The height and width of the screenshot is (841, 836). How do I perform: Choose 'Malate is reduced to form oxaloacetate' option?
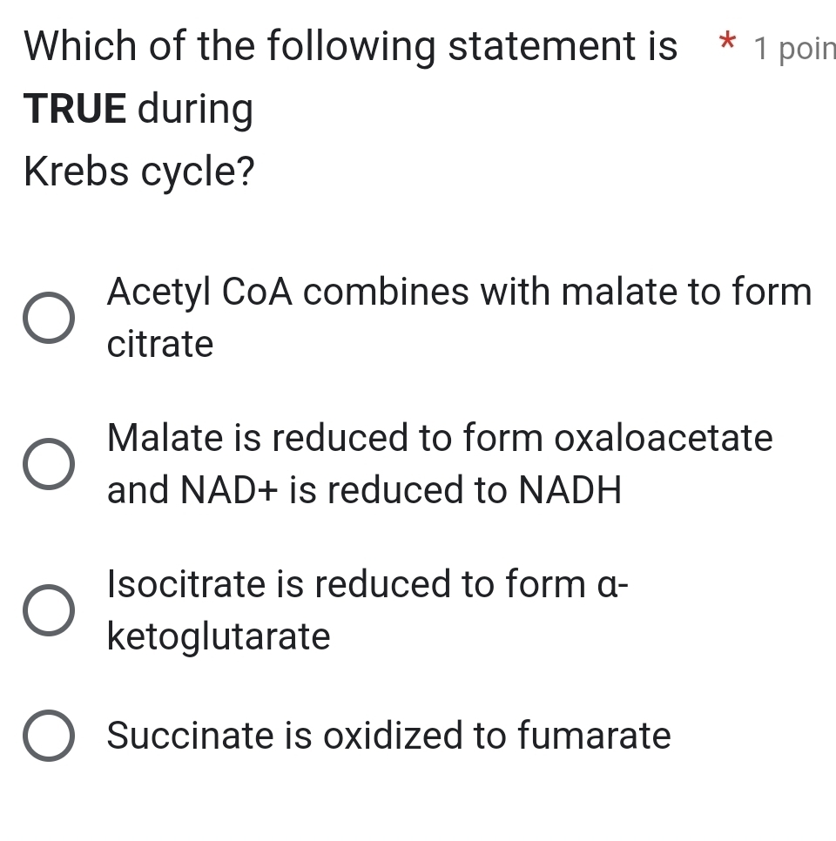(50, 464)
